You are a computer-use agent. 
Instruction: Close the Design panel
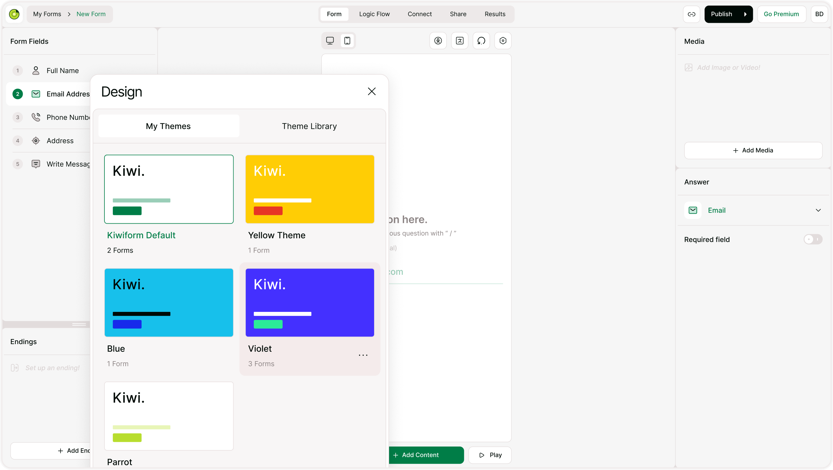[x=372, y=91]
